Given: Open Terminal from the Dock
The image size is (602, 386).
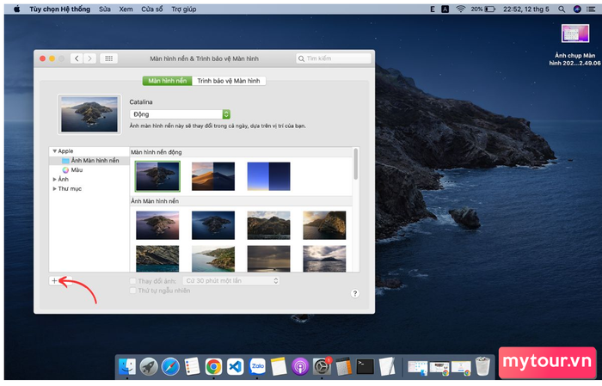Looking at the screenshot, I should pos(365,366).
